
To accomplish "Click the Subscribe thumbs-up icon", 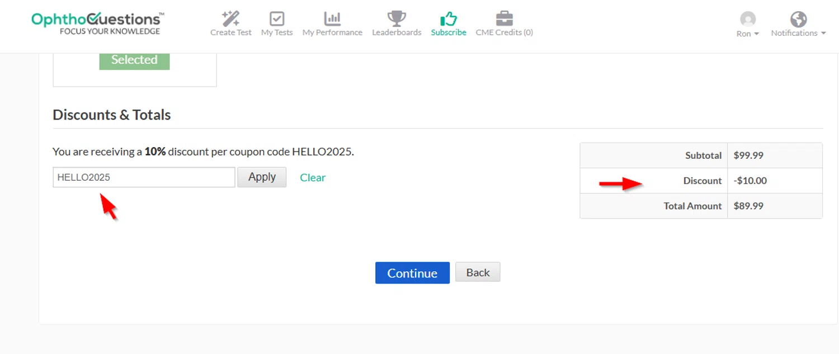I will pos(449,18).
